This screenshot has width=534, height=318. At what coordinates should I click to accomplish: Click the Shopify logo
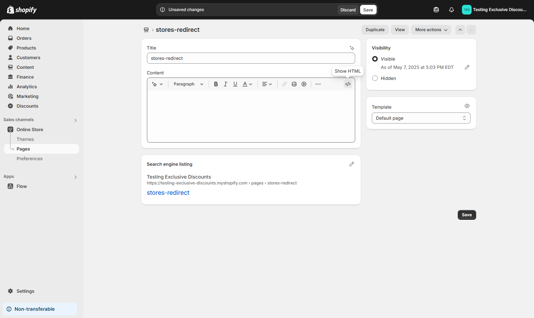22,10
